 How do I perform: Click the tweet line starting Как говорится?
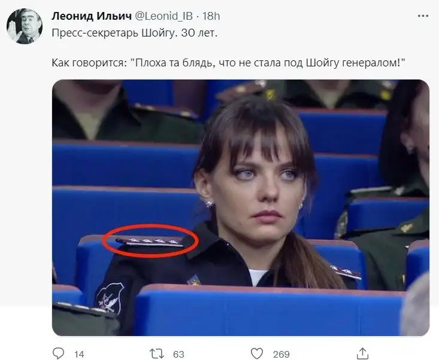[x=228, y=63]
